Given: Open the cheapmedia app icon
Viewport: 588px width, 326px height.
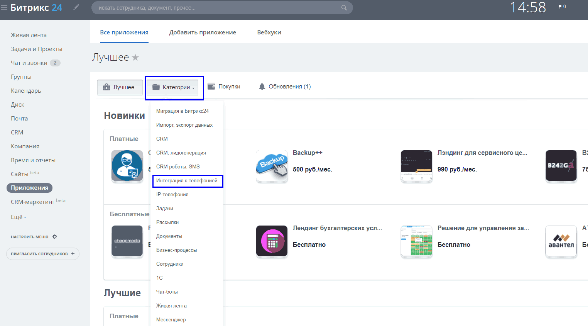Looking at the screenshot, I should (127, 241).
